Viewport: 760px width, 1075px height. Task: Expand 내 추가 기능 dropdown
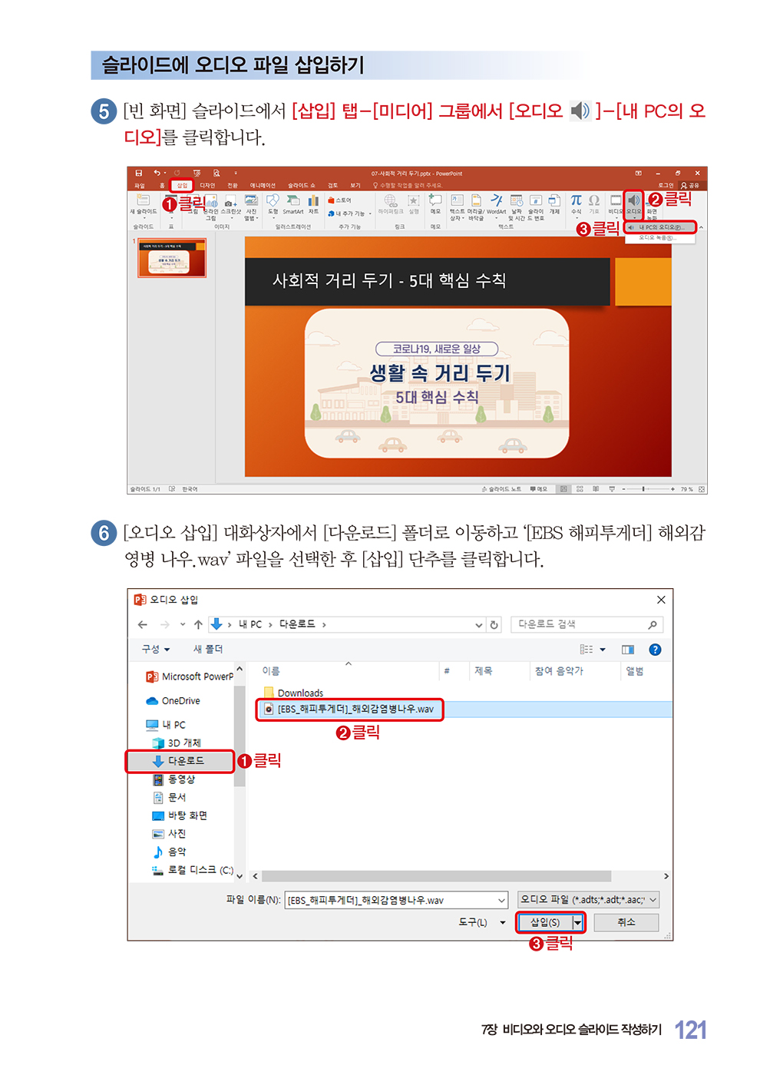[x=349, y=213]
